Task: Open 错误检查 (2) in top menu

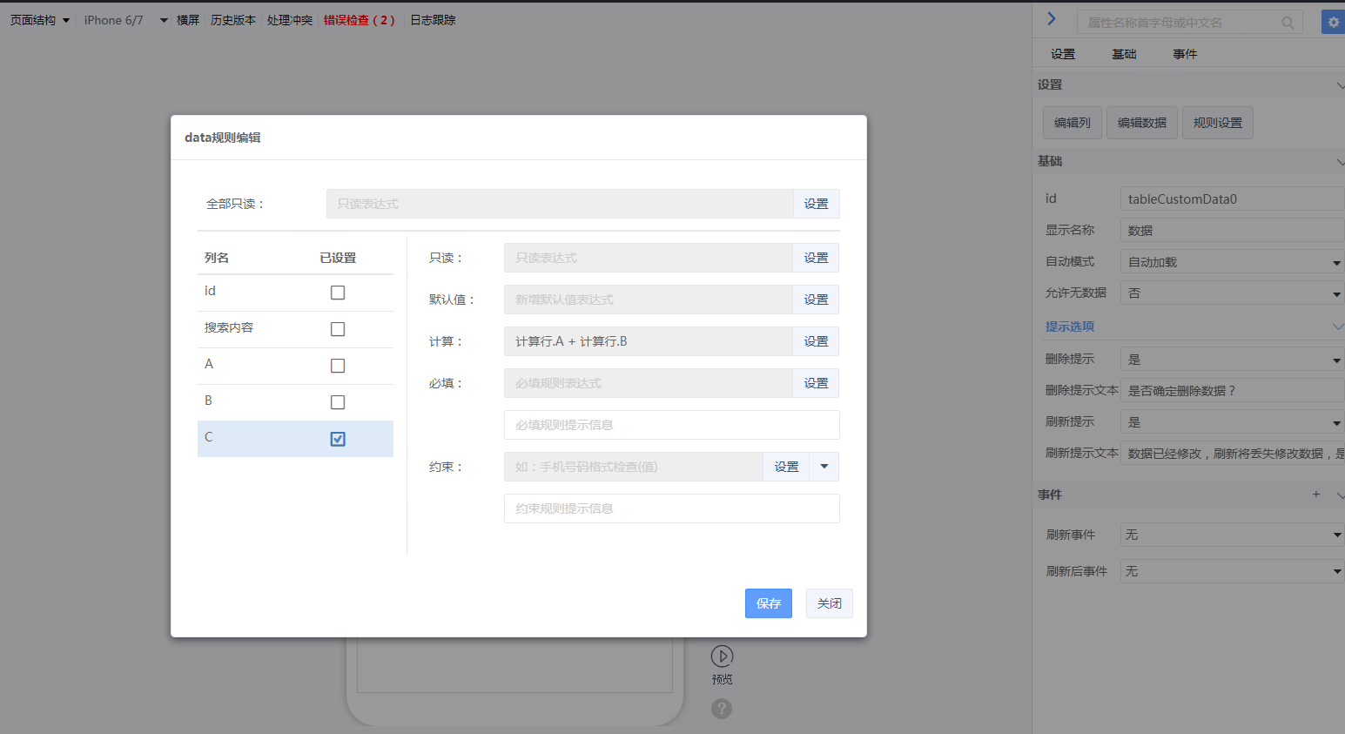Action: pos(359,20)
